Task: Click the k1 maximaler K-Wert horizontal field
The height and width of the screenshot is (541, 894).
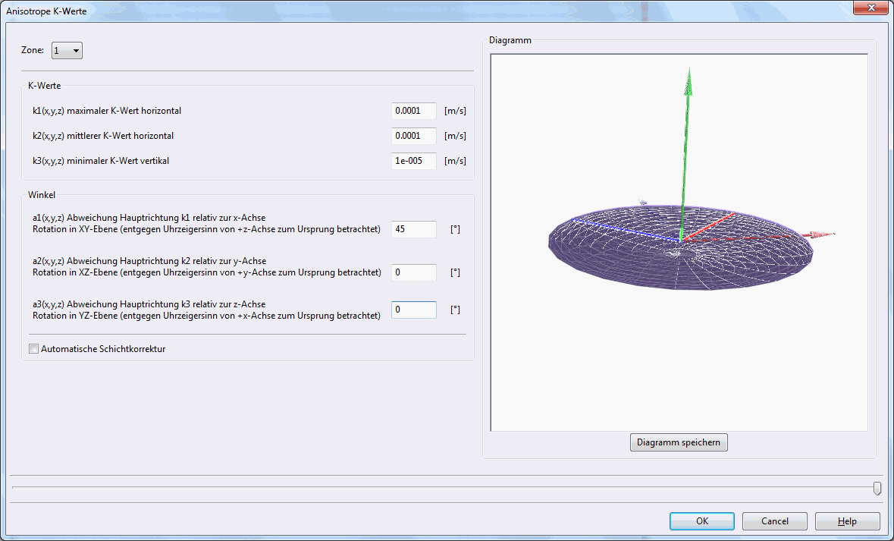Action: pyautogui.click(x=413, y=111)
